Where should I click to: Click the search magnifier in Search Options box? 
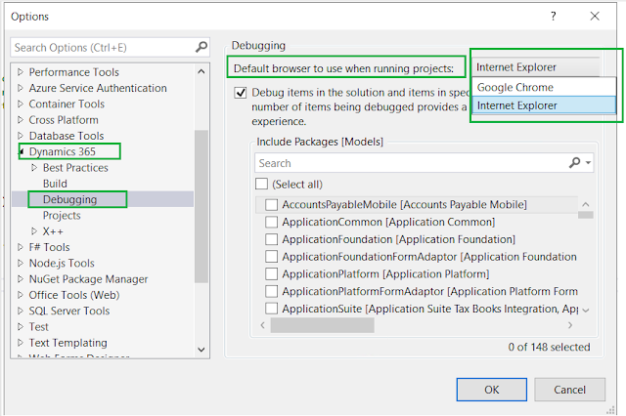tap(201, 47)
